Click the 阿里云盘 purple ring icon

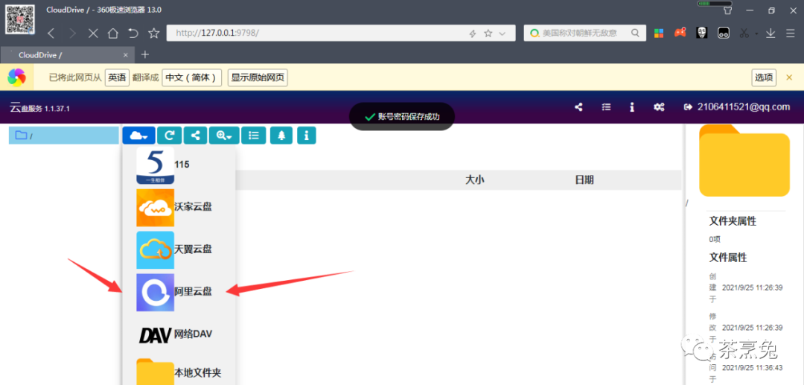[156, 292]
